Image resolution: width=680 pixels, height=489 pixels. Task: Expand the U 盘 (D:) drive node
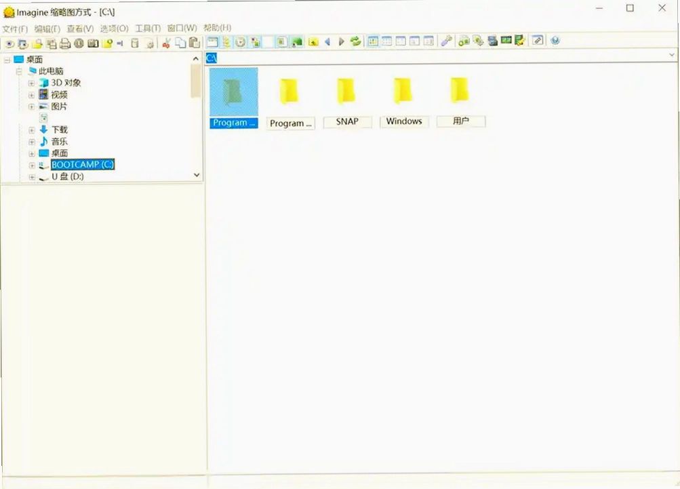click(x=32, y=177)
